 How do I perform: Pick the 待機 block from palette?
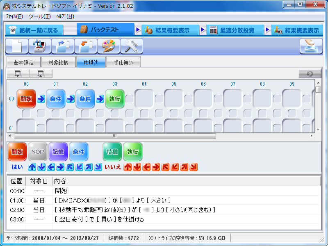[112, 152]
